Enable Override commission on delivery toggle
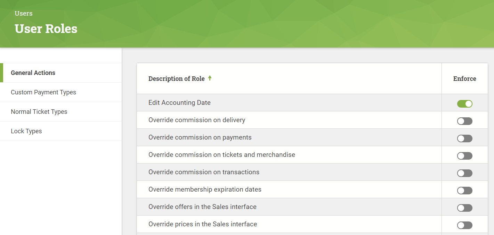The image size is (494, 235). tap(464, 121)
